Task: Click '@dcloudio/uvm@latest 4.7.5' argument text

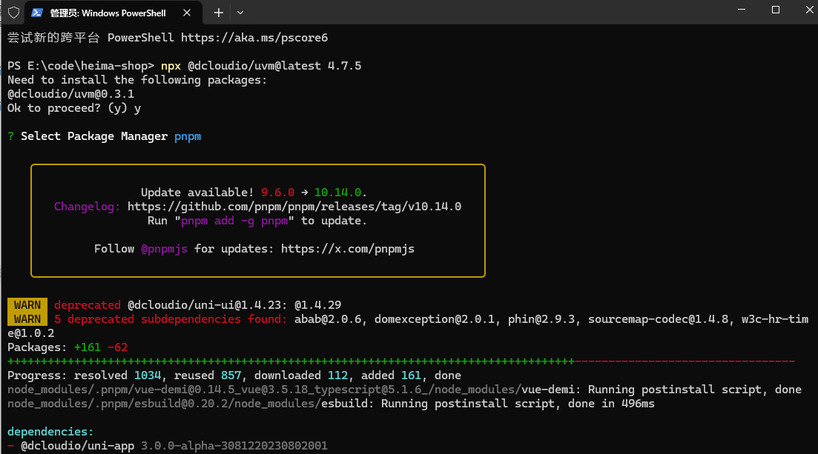Action: (274, 66)
